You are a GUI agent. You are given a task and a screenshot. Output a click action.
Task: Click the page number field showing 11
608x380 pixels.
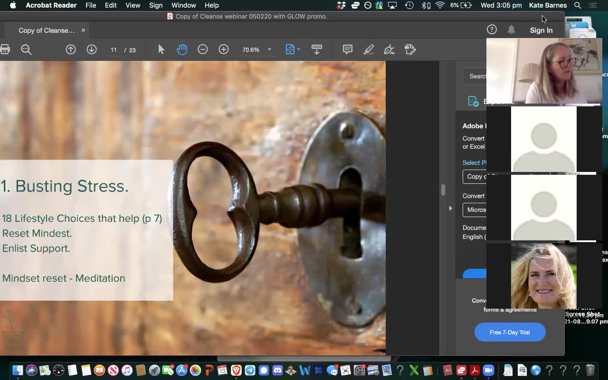114,49
